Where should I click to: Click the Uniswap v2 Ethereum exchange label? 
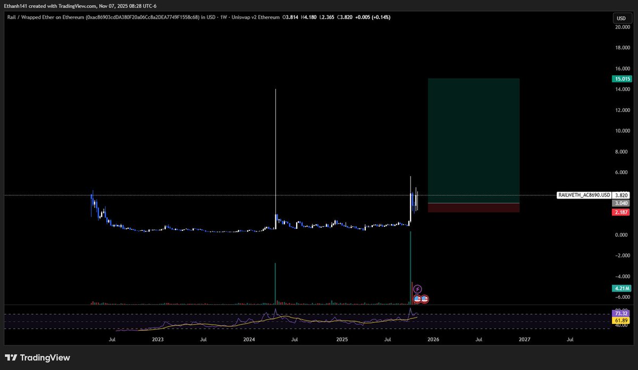click(x=256, y=18)
